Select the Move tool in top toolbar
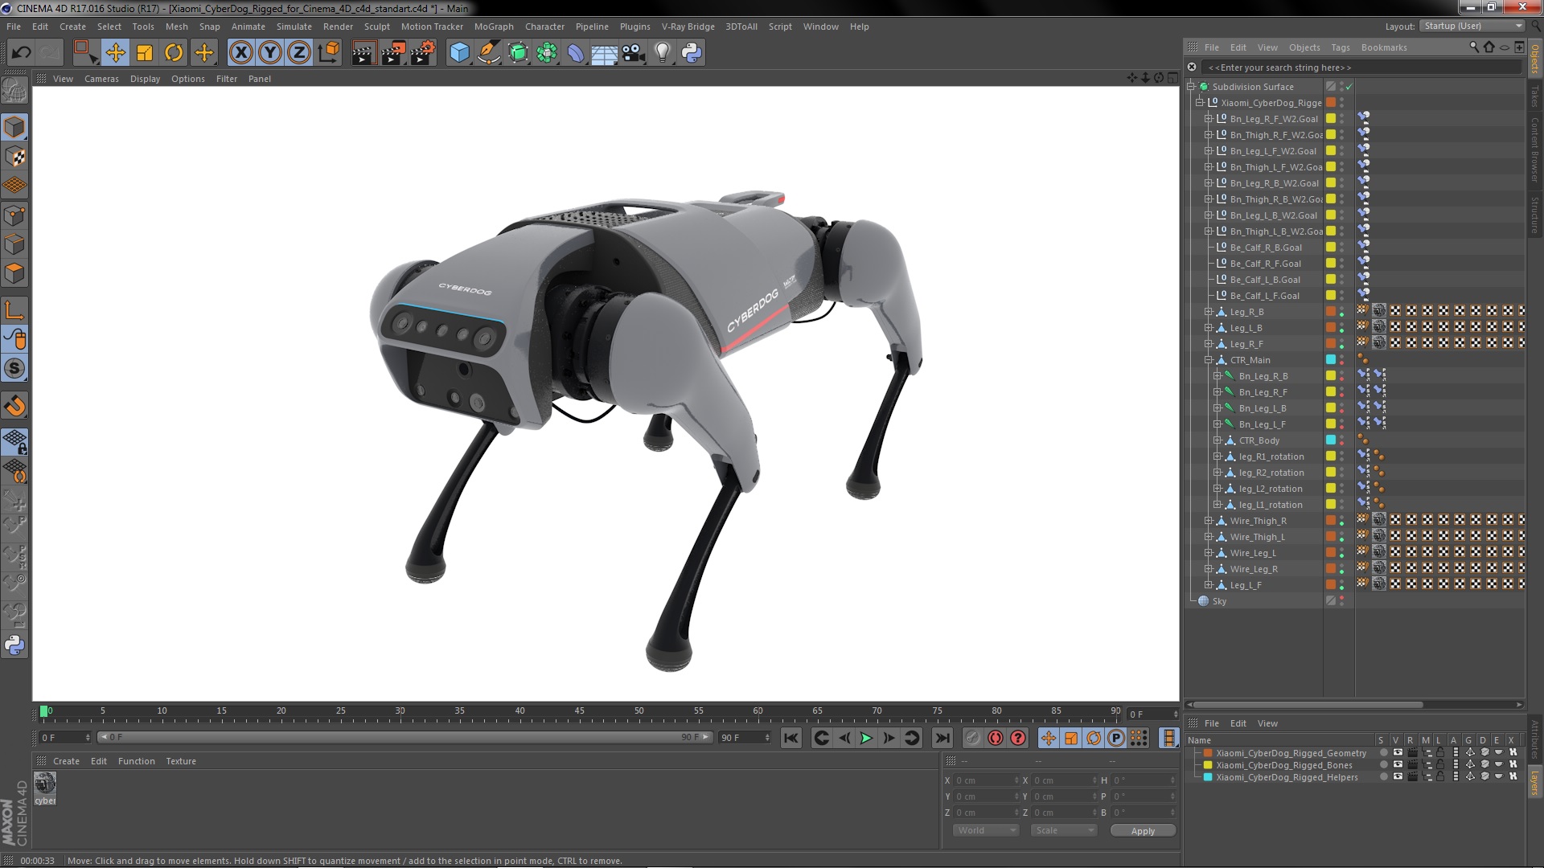The height and width of the screenshot is (868, 1544). (115, 53)
